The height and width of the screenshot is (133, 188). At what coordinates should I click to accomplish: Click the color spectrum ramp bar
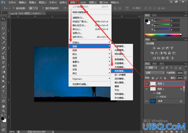point(163,35)
